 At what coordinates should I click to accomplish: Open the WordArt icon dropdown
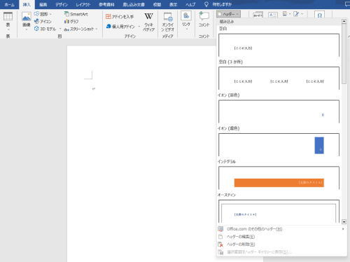tap(298, 14)
